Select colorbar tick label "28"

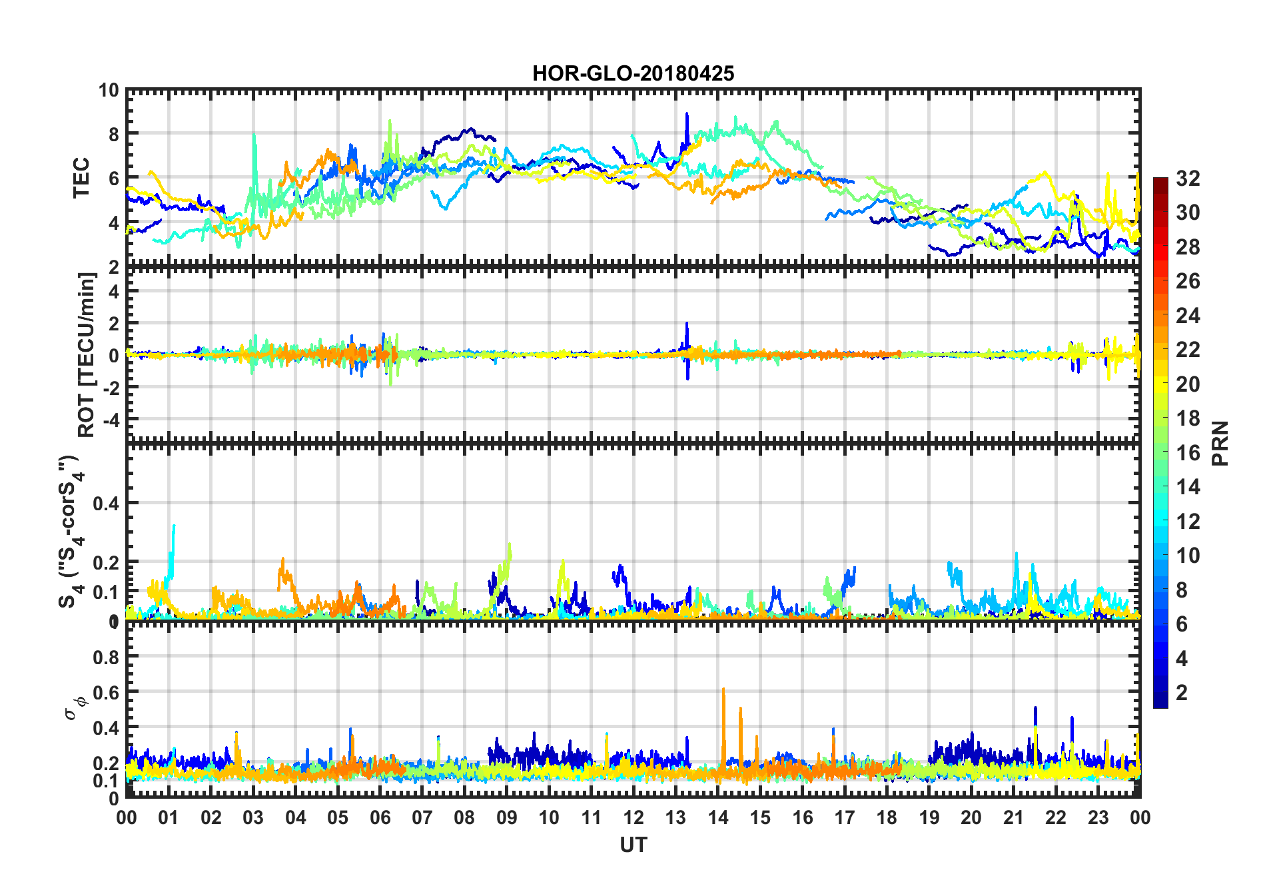pyautogui.click(x=1188, y=247)
